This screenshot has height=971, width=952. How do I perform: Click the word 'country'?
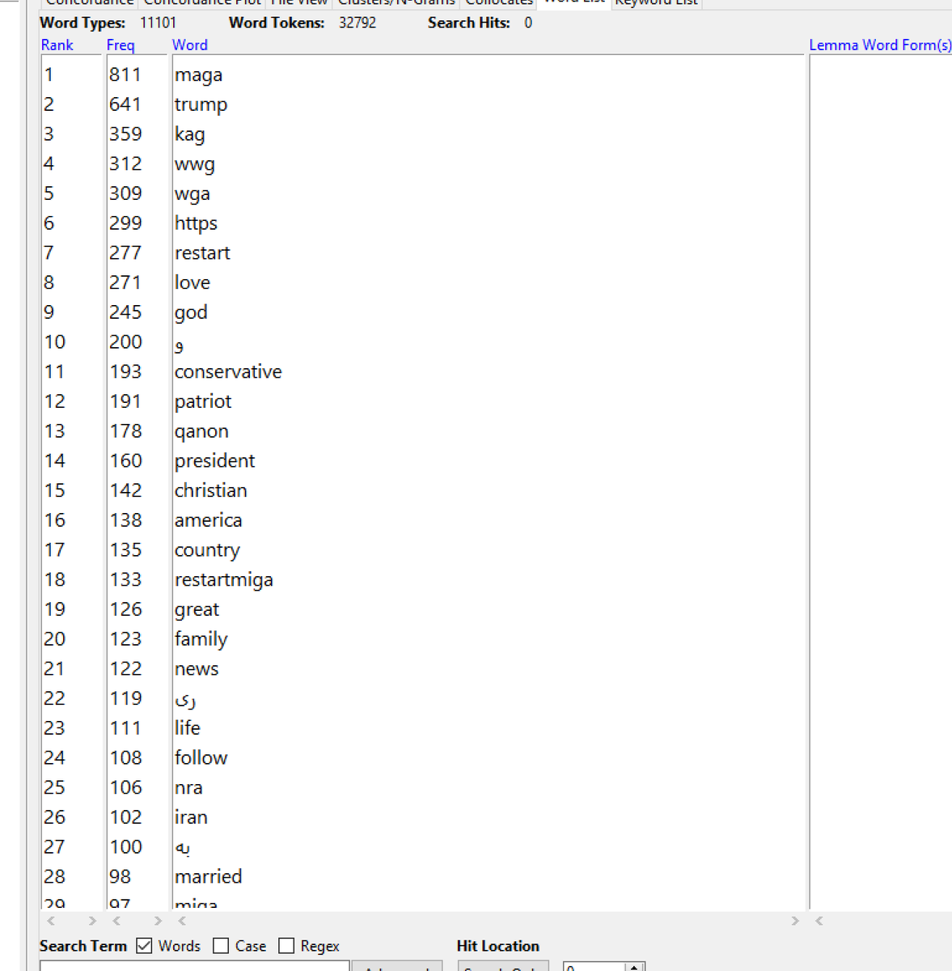point(207,550)
